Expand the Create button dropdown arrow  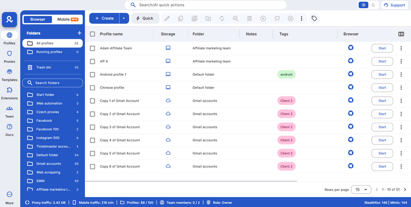pos(124,18)
